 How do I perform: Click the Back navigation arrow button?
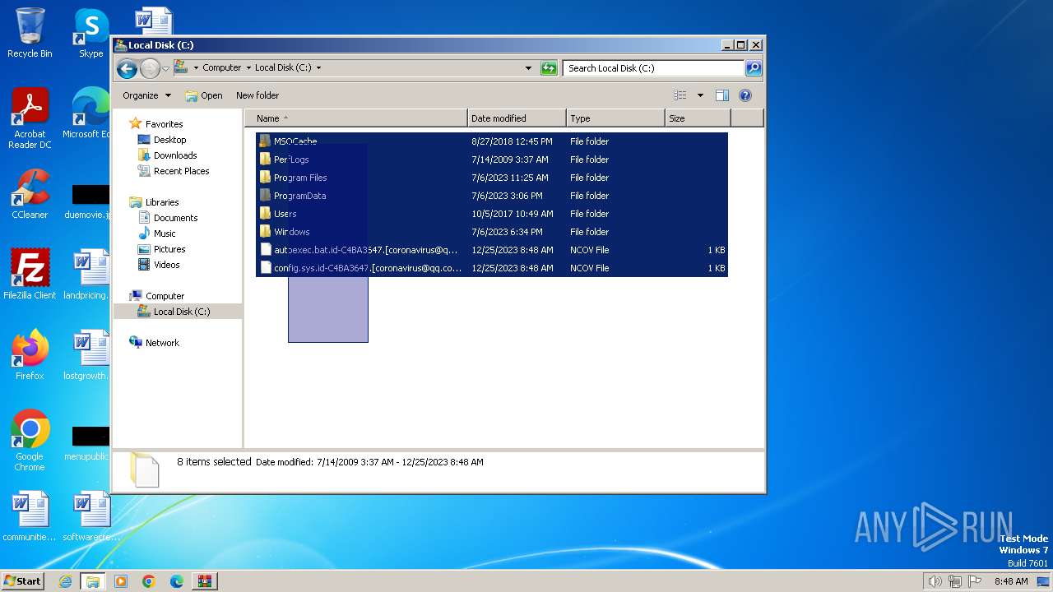pyautogui.click(x=127, y=68)
